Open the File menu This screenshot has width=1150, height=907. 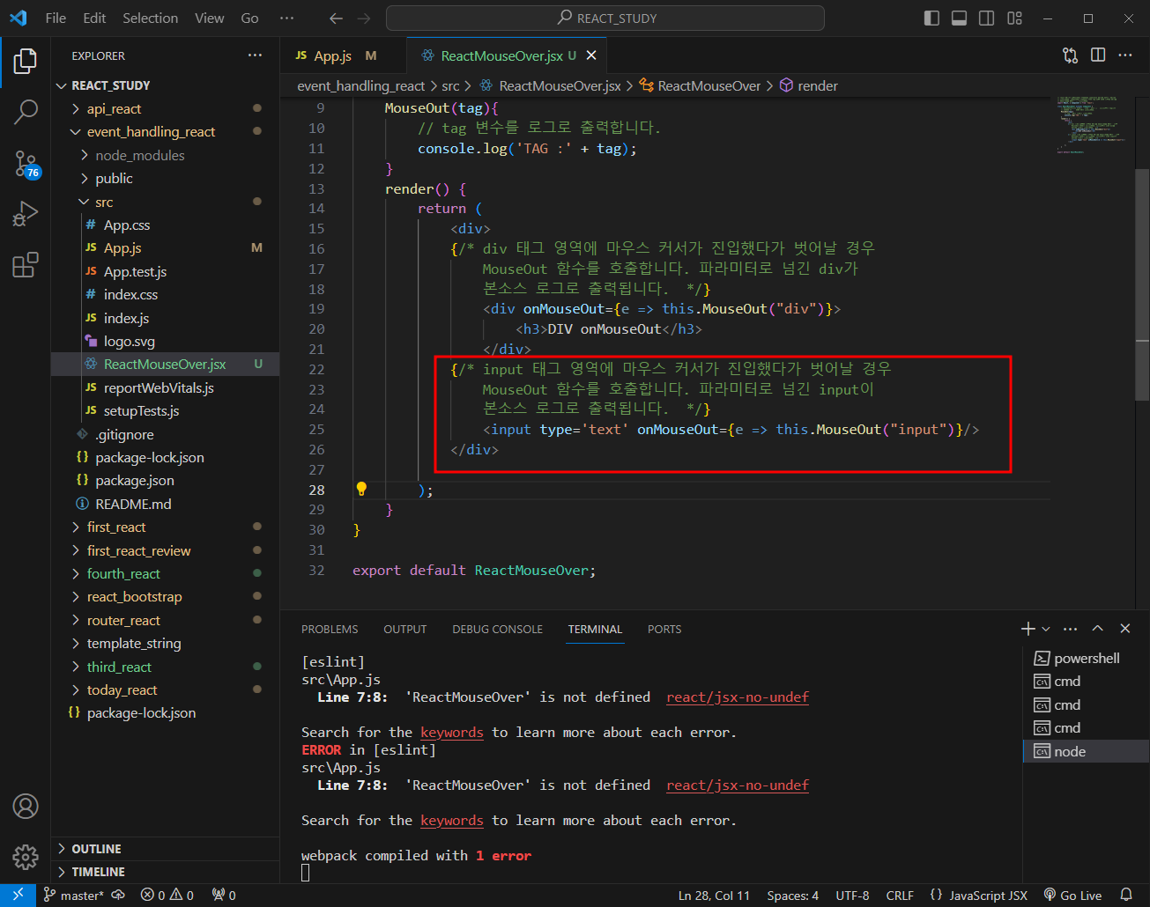pos(56,18)
